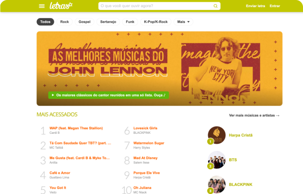Open Ver mais músicas e artistas
This screenshot has width=303, height=194.
pyautogui.click(x=254, y=115)
